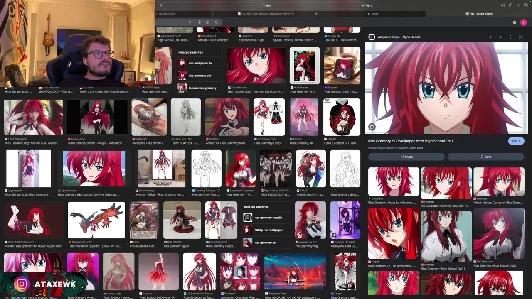The width and height of the screenshot is (532, 299).
Task: Open a new tab with plus icon
Action: (x=518, y=5)
